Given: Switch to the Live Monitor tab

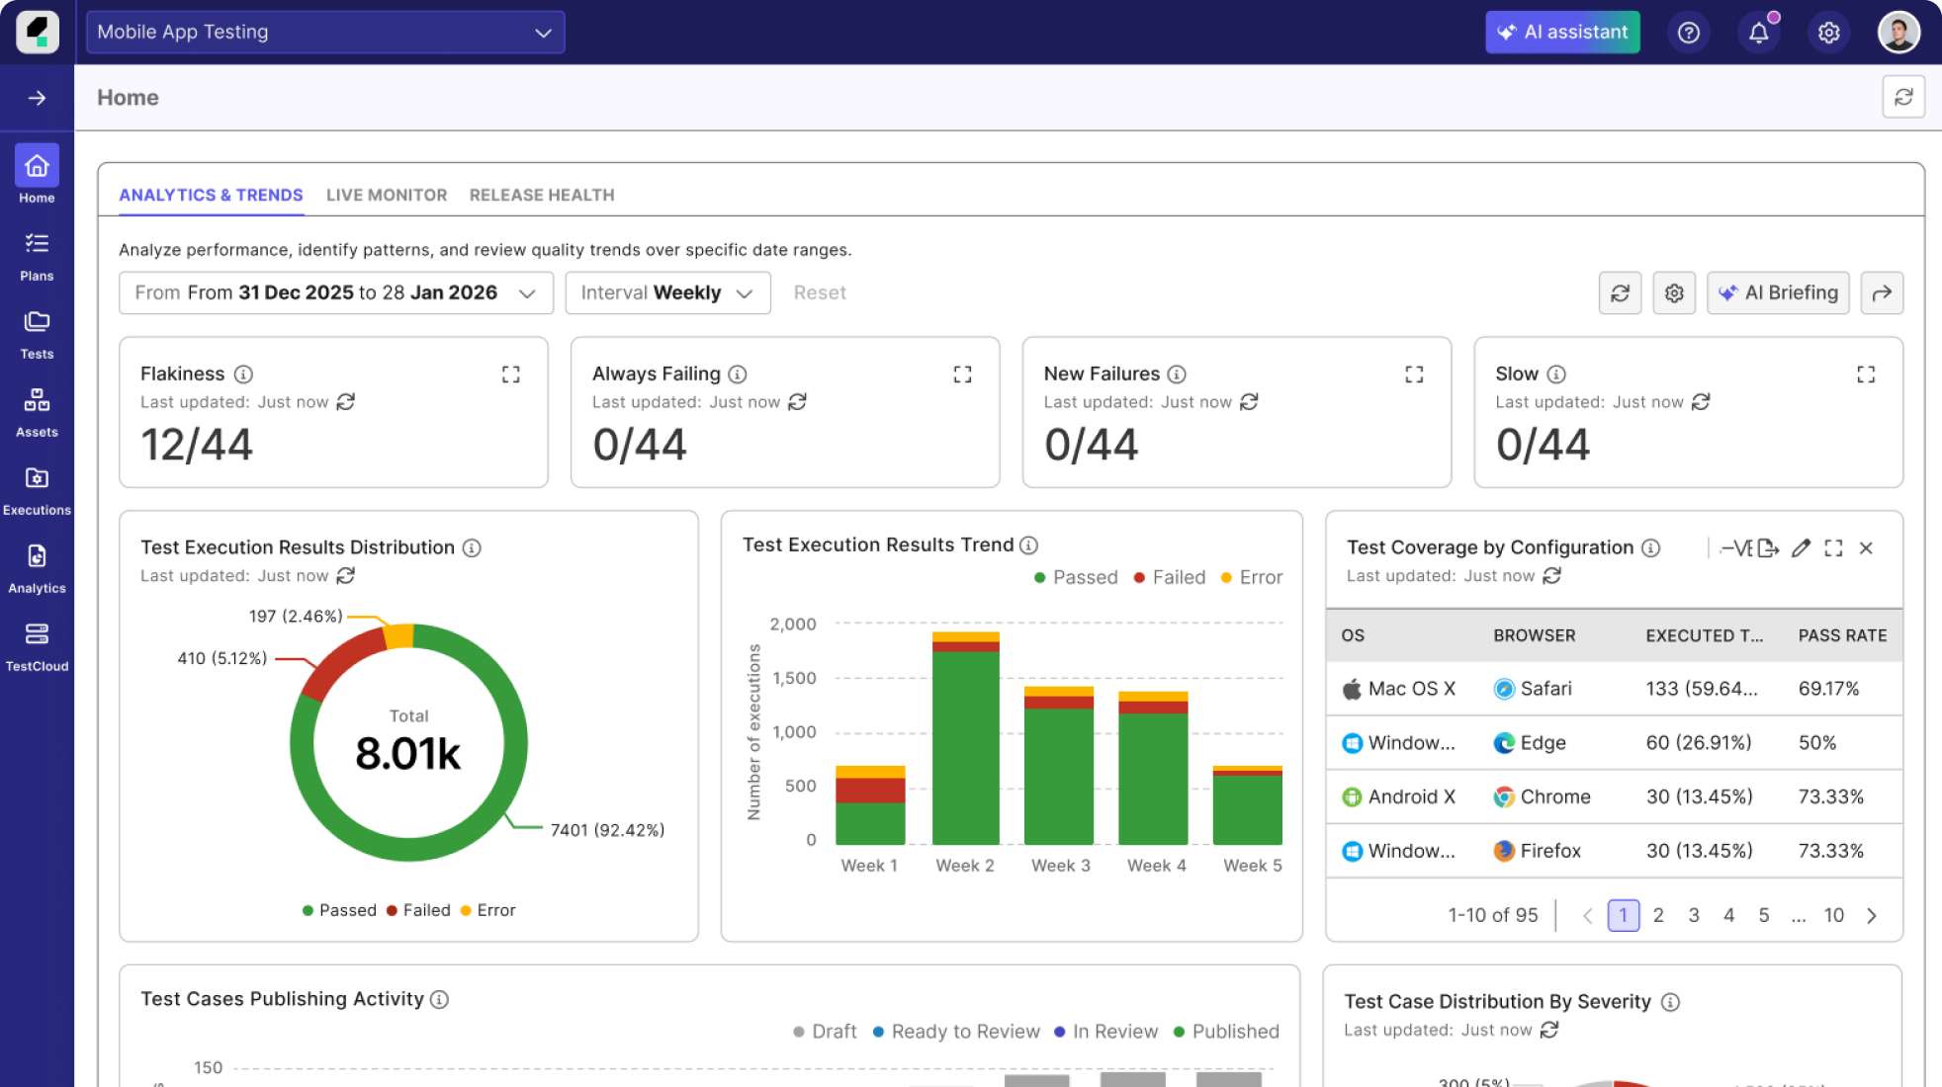Looking at the screenshot, I should (x=387, y=195).
